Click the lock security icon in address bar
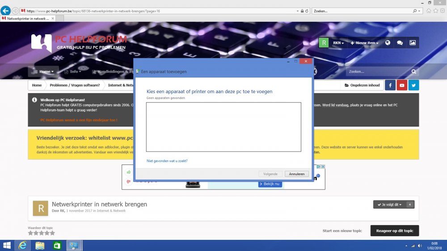 pos(302,11)
